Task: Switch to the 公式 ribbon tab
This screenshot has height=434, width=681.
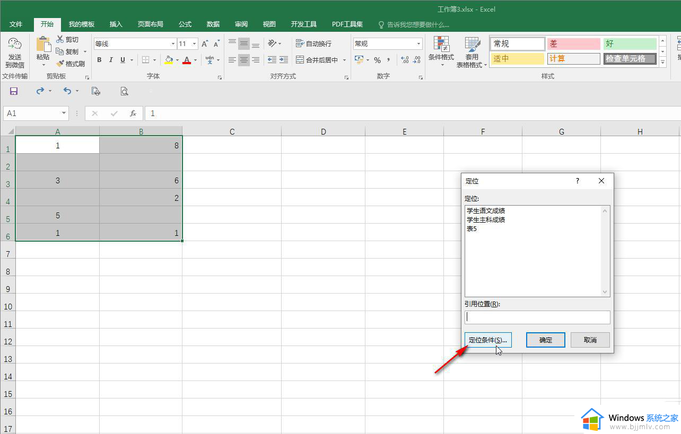Action: tap(185, 24)
